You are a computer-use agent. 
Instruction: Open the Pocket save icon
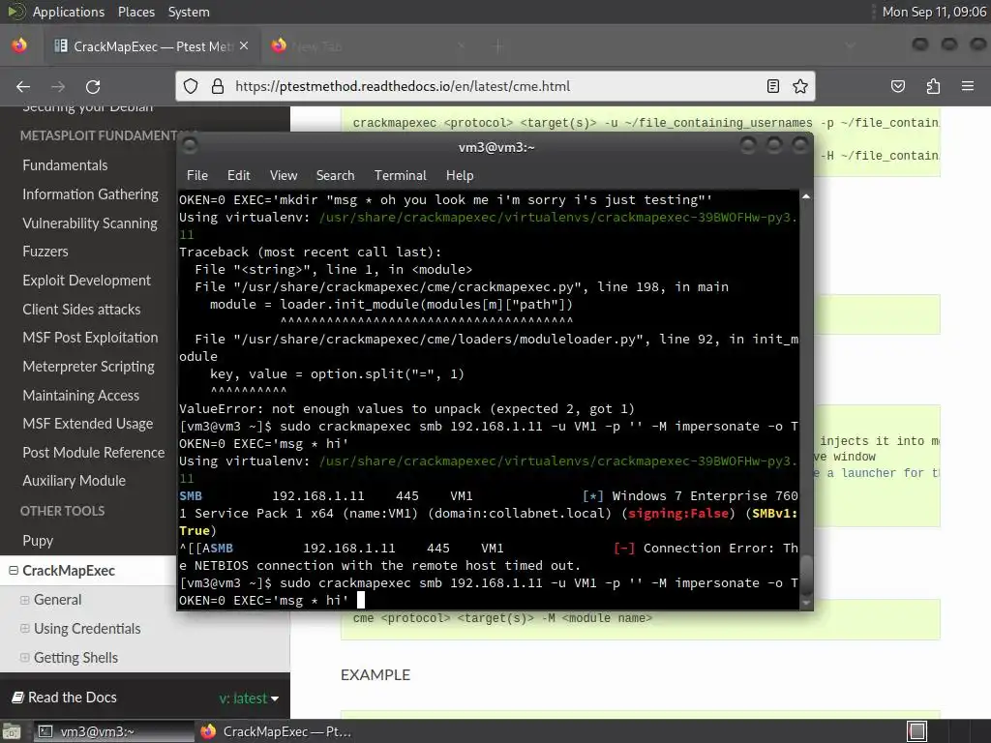click(x=898, y=86)
